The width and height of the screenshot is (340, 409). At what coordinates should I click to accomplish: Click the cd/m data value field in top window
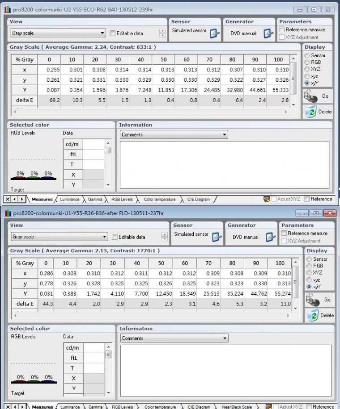pyautogui.click(x=93, y=144)
